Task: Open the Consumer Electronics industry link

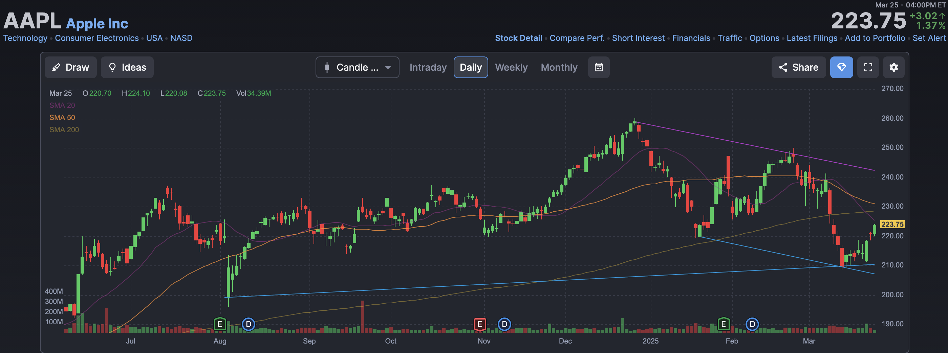Action: pos(97,38)
